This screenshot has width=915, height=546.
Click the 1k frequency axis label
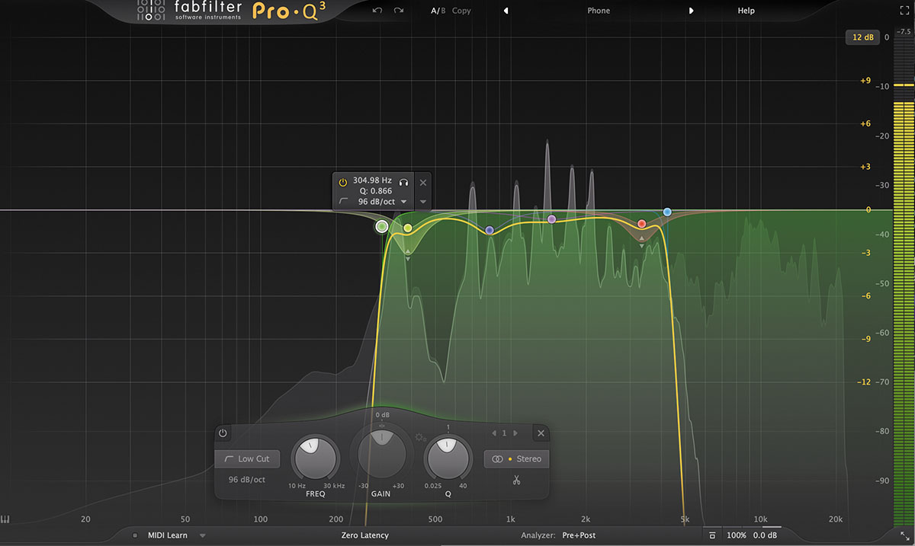(x=510, y=519)
